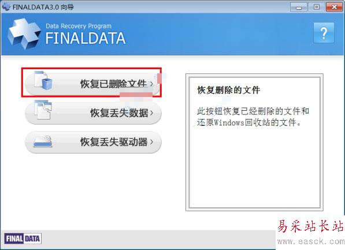Choose the 恢复丢失数据 option
This screenshot has height=250, width=345.
(x=93, y=113)
